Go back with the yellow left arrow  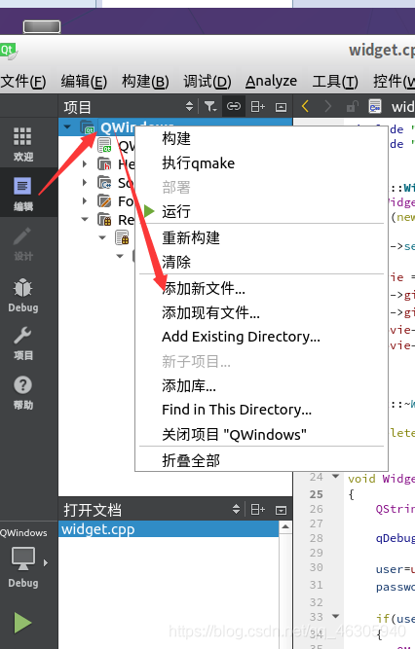(x=306, y=106)
